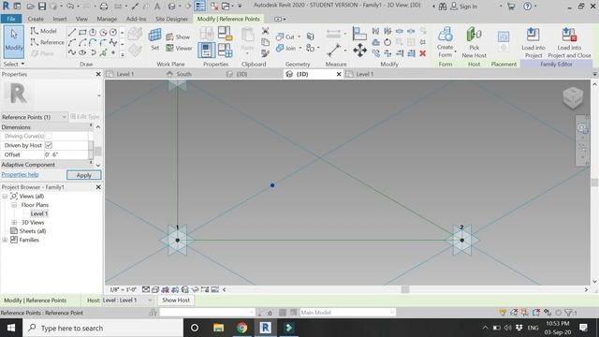The image size is (599, 337).
Task: Select the Cut geometry tool
Action: [x=285, y=37]
